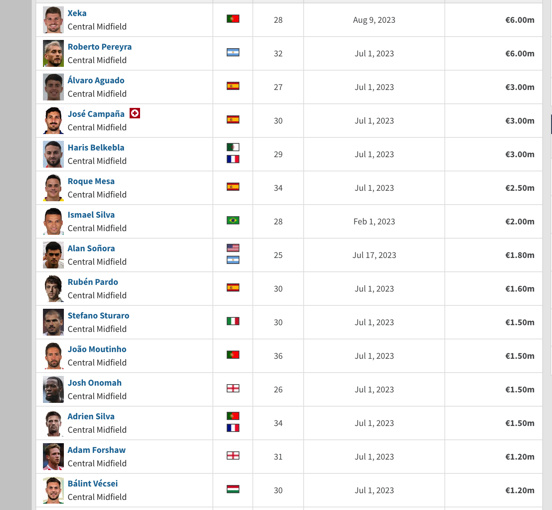Visit Adam Forshaw's player page

coord(97,450)
